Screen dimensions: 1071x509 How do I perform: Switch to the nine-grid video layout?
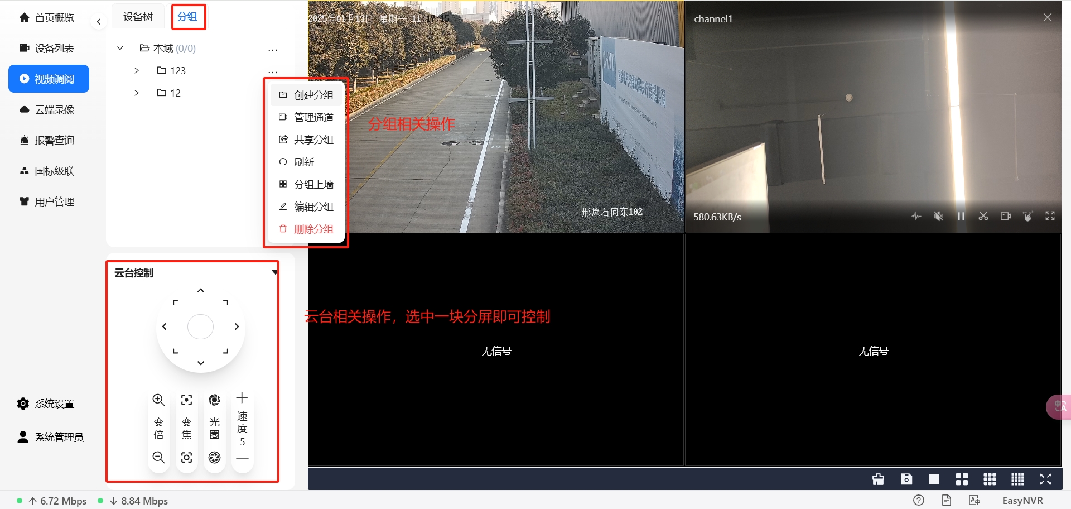tap(990, 479)
